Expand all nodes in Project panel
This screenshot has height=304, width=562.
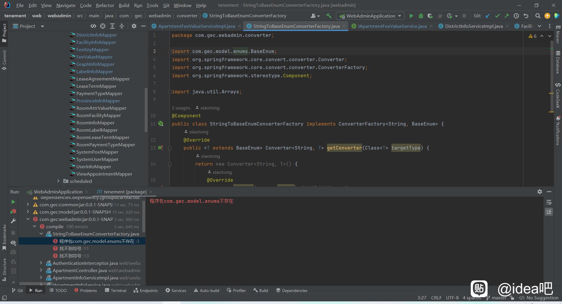[112, 26]
